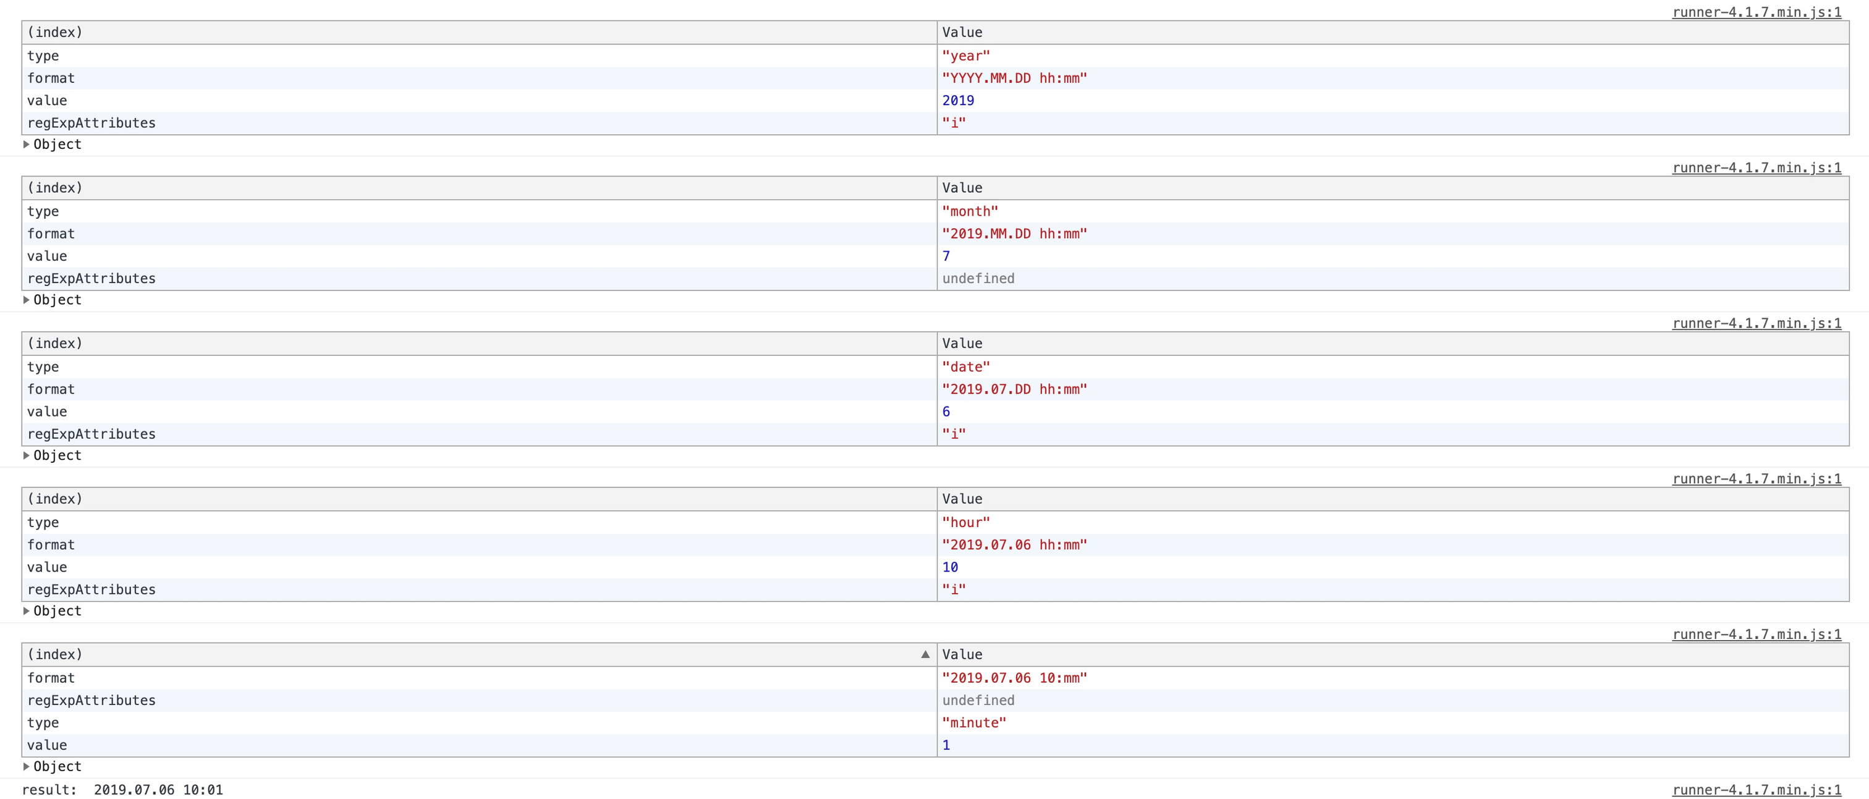The image size is (1869, 799).
Task: Expand the Object under the minute table
Action: pos(27,766)
